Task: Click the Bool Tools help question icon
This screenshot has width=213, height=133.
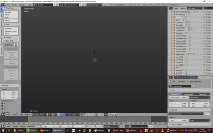Action: tap(16, 45)
